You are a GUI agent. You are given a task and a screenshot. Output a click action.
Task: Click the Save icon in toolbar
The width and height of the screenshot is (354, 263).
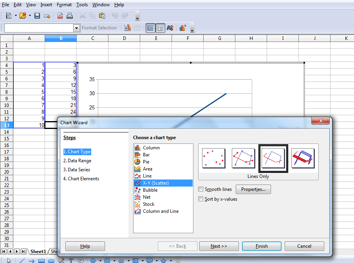37,16
